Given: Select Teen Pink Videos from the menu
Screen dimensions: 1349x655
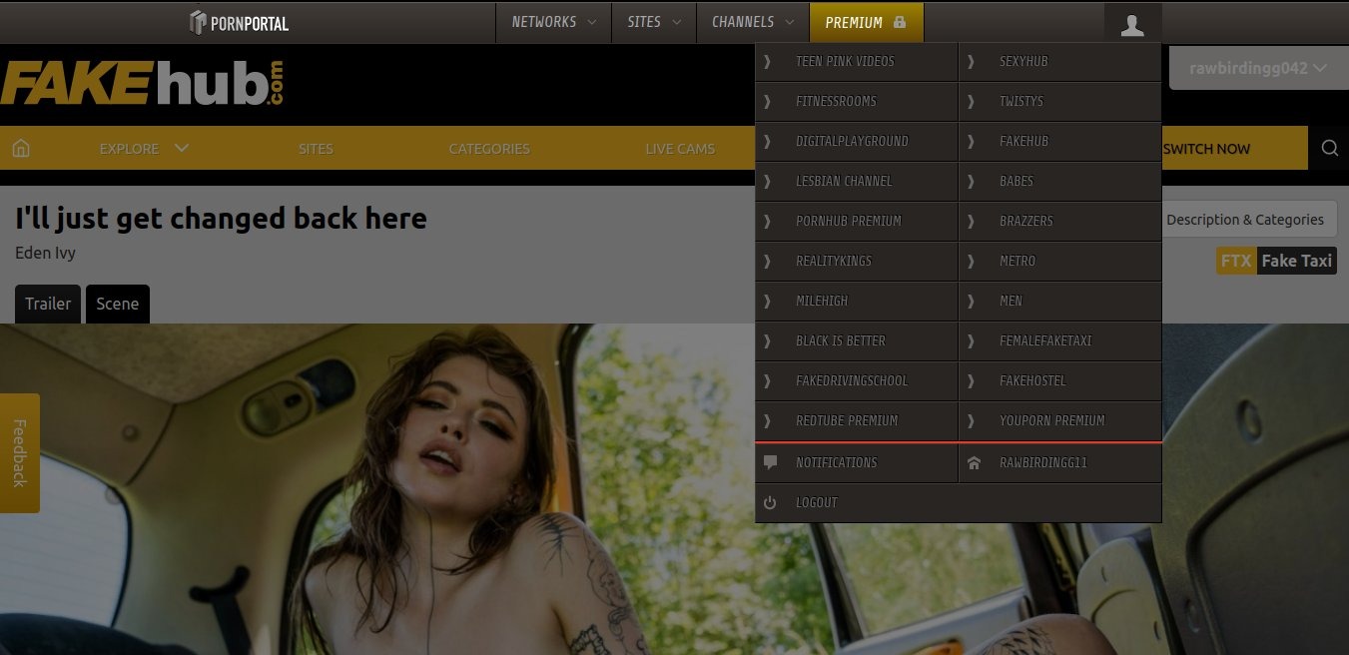Looking at the screenshot, I should tap(856, 62).
